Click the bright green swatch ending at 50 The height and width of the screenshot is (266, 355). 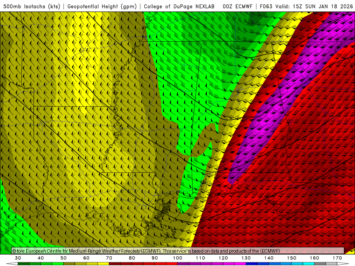(x=58, y=264)
